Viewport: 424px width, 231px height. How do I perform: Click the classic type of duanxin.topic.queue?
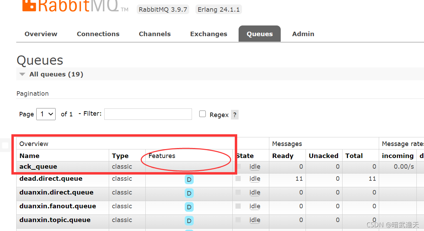pos(122,220)
